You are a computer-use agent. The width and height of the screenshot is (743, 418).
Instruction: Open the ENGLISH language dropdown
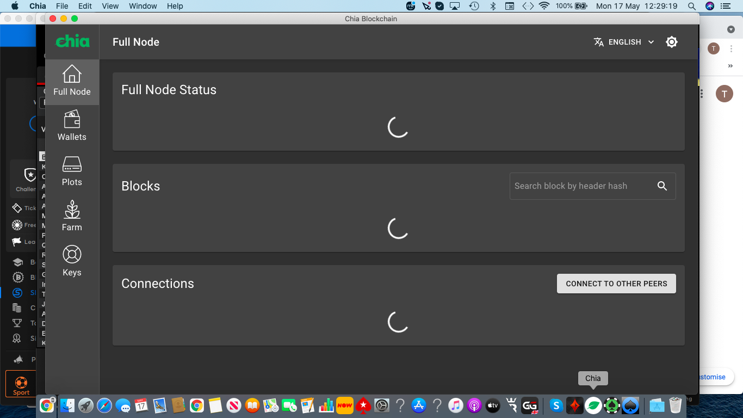[x=624, y=42]
